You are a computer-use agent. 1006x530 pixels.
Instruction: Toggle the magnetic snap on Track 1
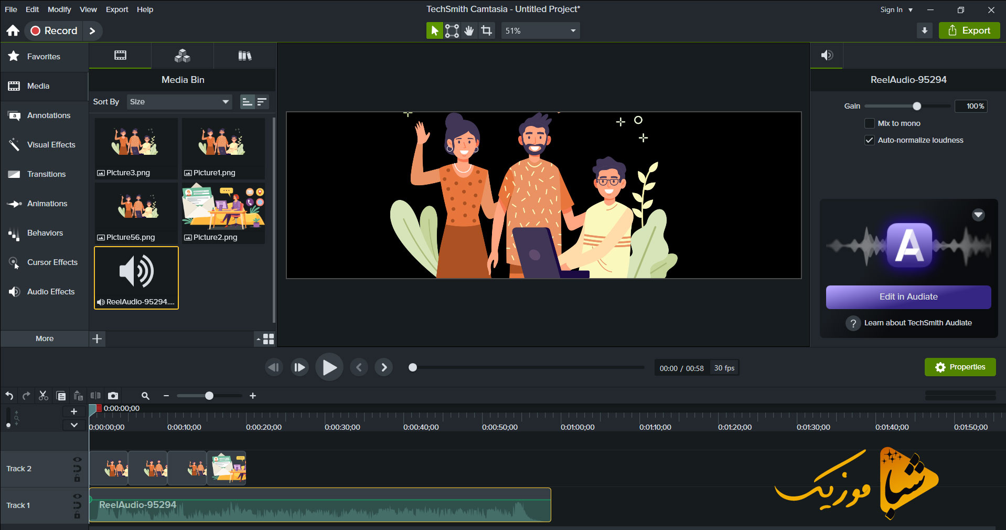[x=77, y=505]
